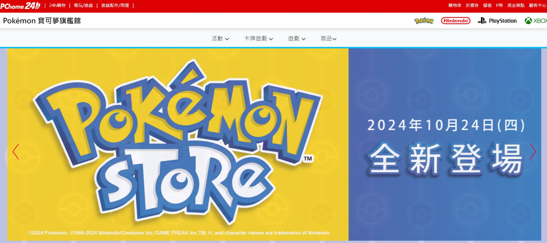This screenshot has height=243, width=547.
Task: Expand the 卡牌遊戲 dropdown menu
Action: pyautogui.click(x=258, y=39)
